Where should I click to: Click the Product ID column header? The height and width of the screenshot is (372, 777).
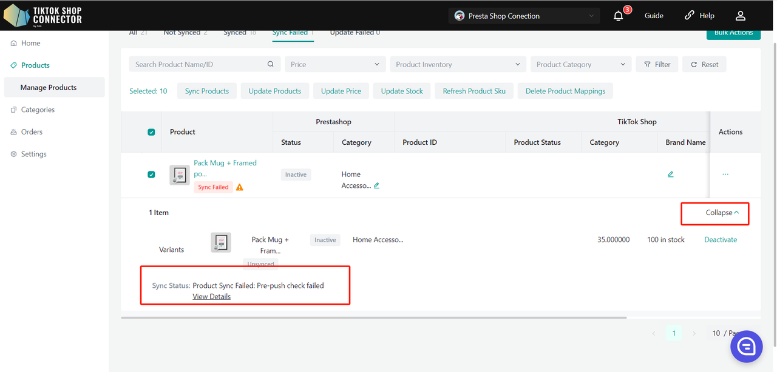[420, 142]
